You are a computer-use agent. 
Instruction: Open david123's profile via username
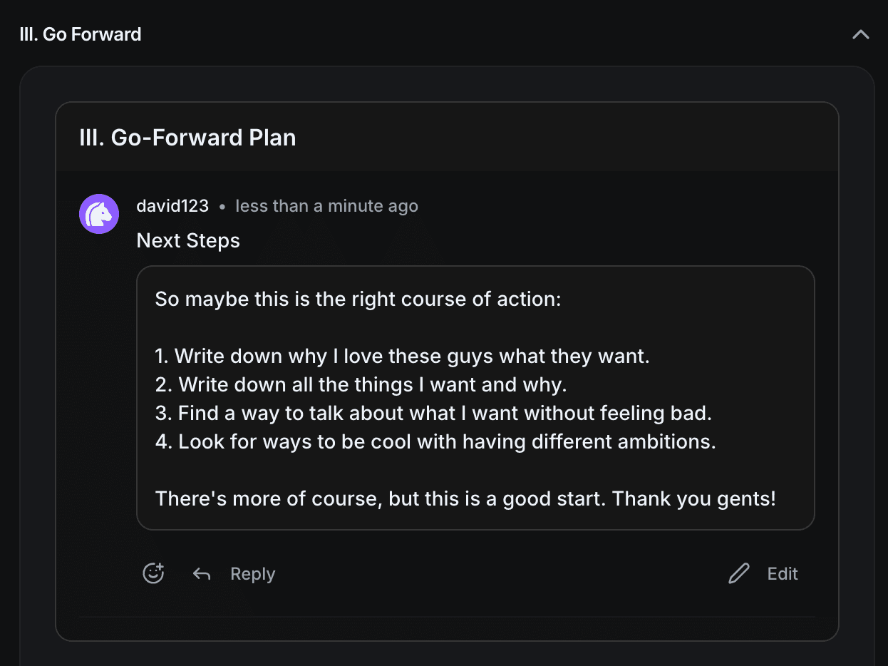172,205
